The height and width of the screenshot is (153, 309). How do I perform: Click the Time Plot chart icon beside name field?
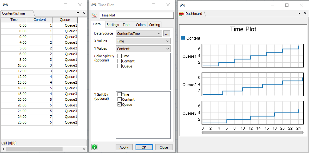(x=94, y=16)
